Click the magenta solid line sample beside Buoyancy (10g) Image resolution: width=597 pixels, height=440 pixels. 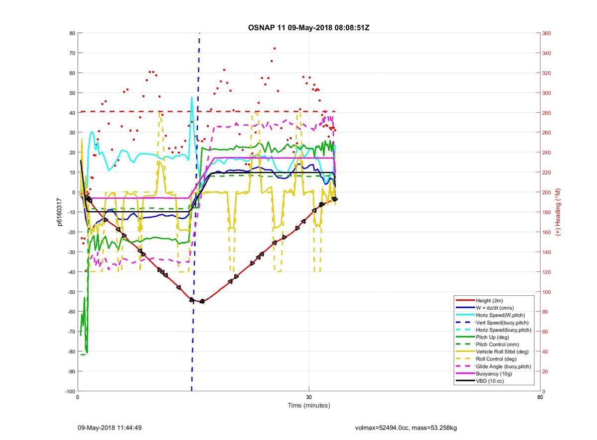click(465, 373)
